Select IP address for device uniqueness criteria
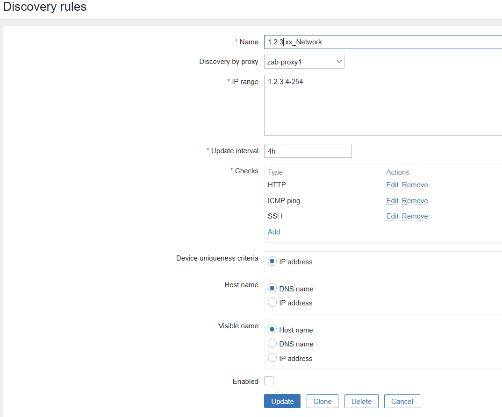This screenshot has height=417, width=502. click(273, 262)
